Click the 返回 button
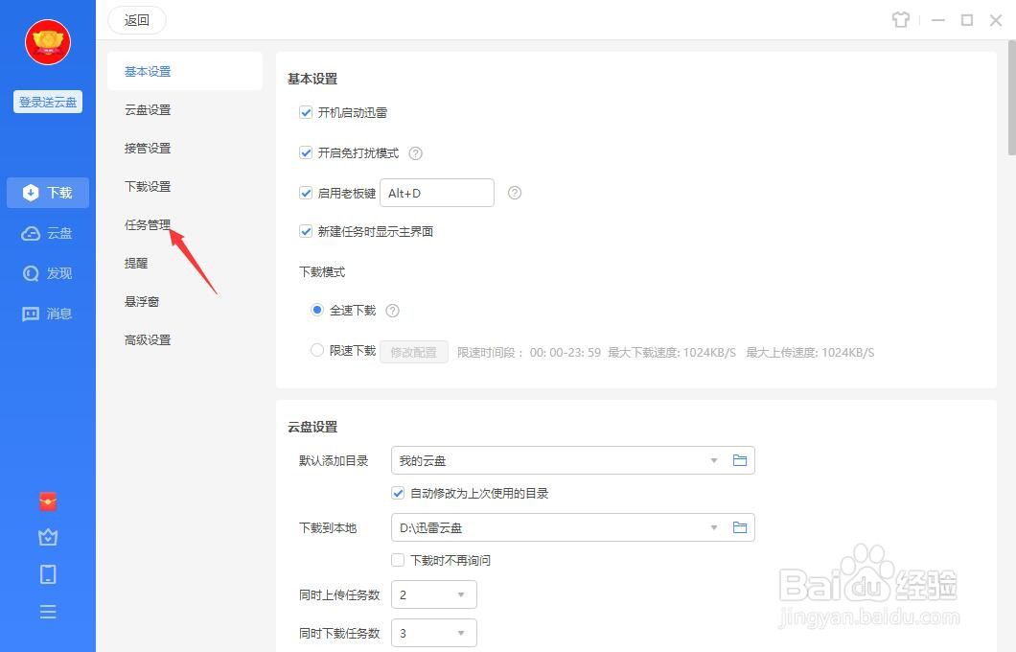This screenshot has width=1016, height=652. coord(136,19)
